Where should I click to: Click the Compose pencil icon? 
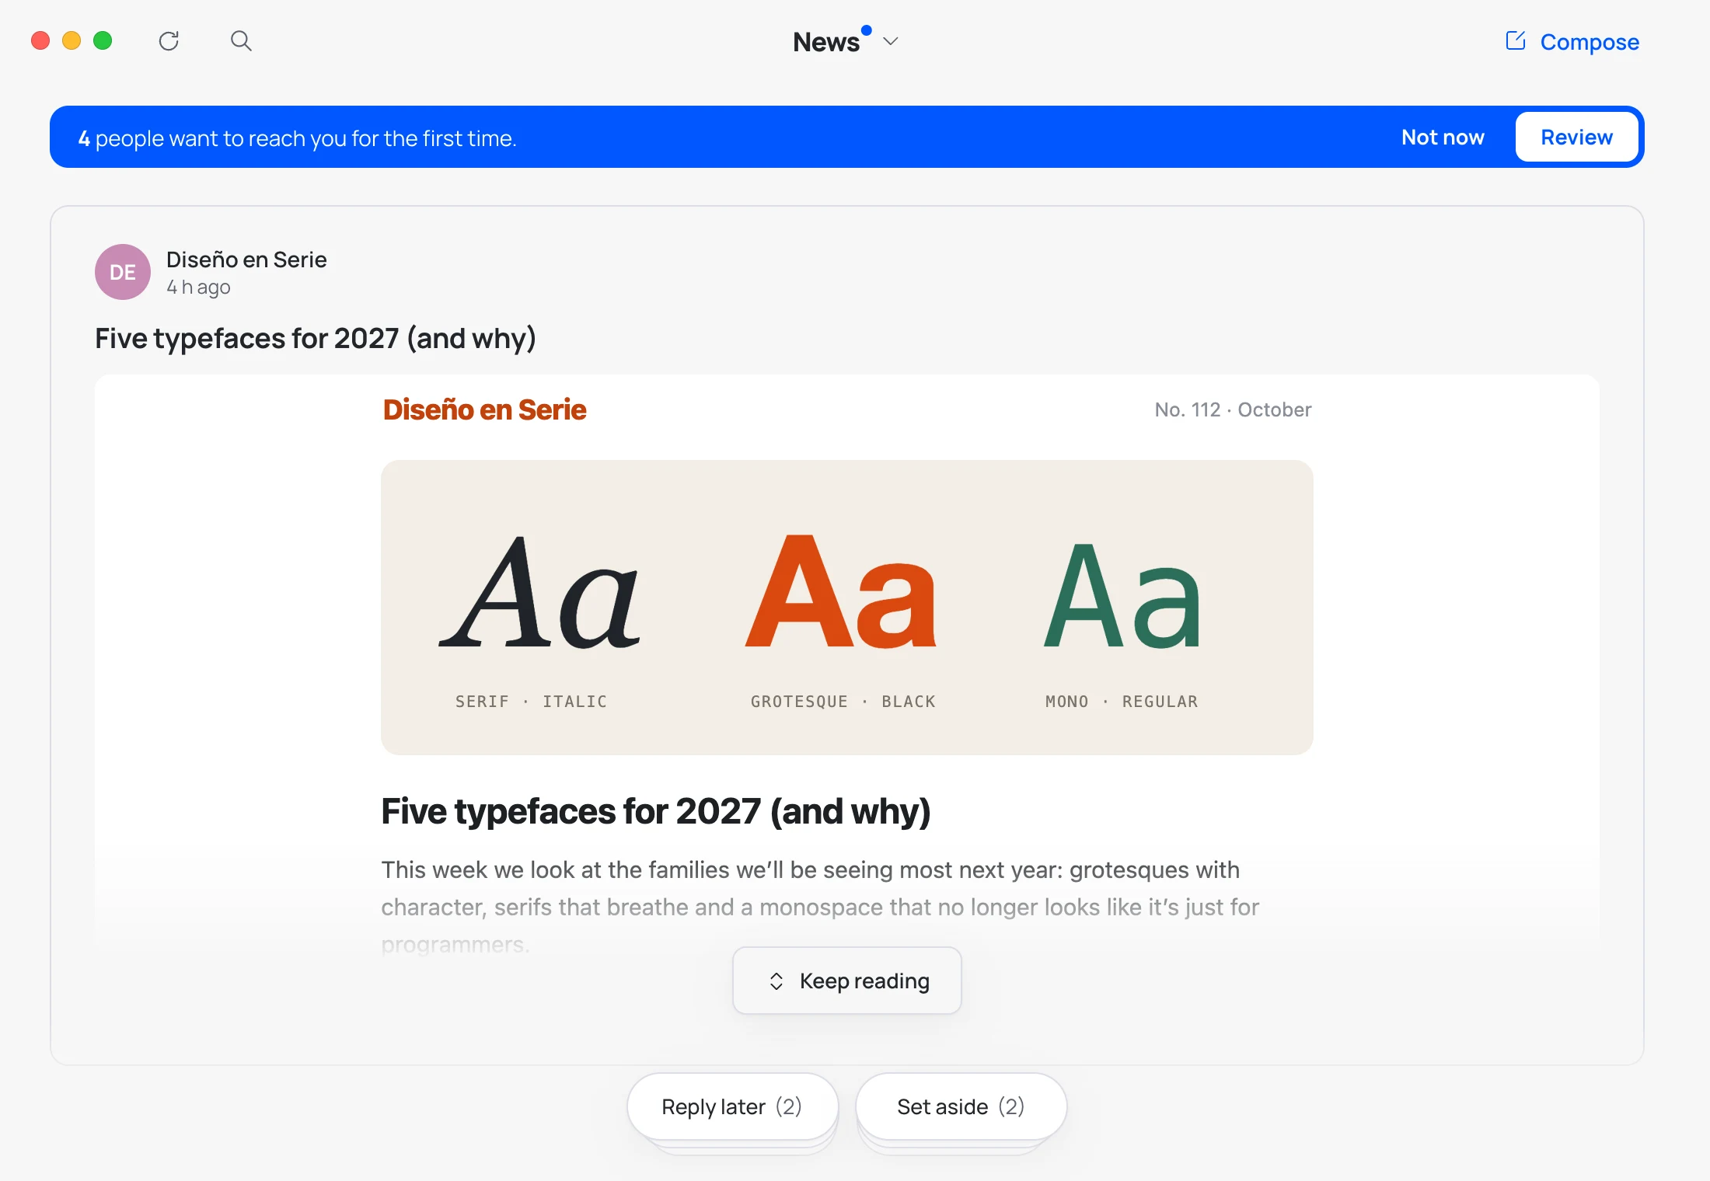tap(1516, 40)
